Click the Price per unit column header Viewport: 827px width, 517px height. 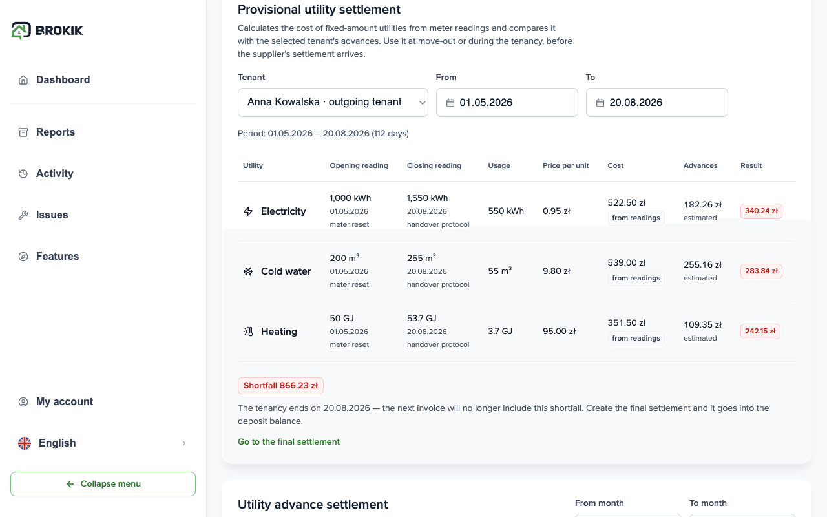click(566, 166)
